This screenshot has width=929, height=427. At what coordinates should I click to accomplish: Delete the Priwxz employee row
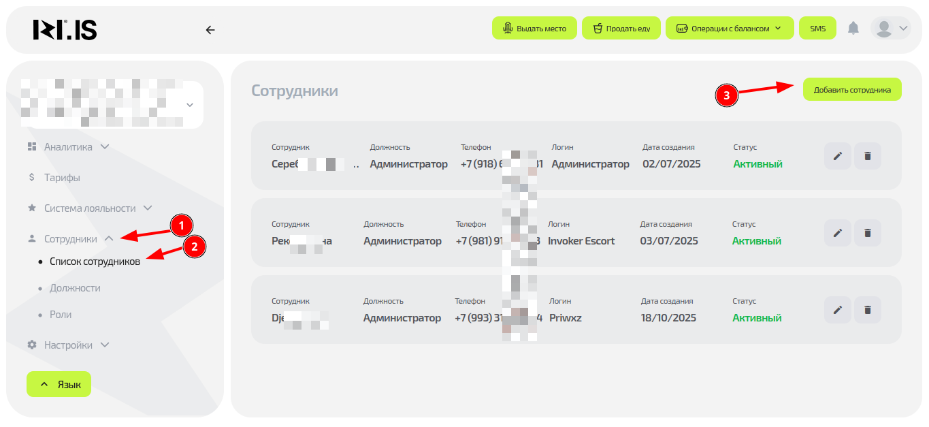point(867,310)
